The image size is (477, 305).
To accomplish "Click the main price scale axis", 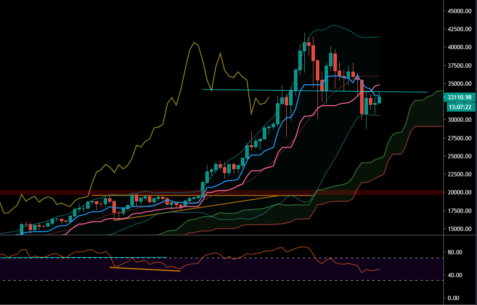I will pos(459,146).
